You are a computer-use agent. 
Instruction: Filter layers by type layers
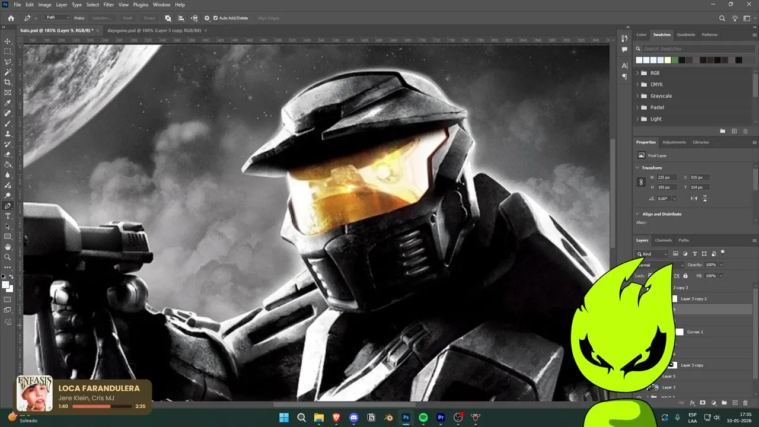tap(695, 254)
